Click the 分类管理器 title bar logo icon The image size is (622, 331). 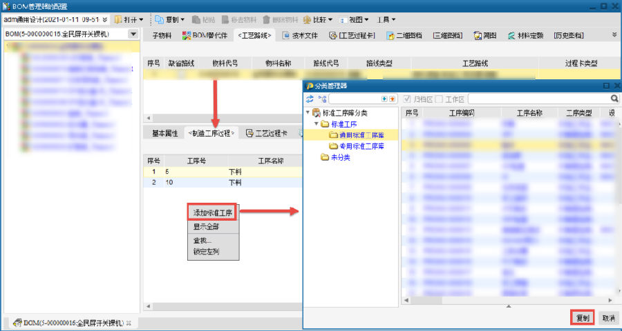coord(310,86)
